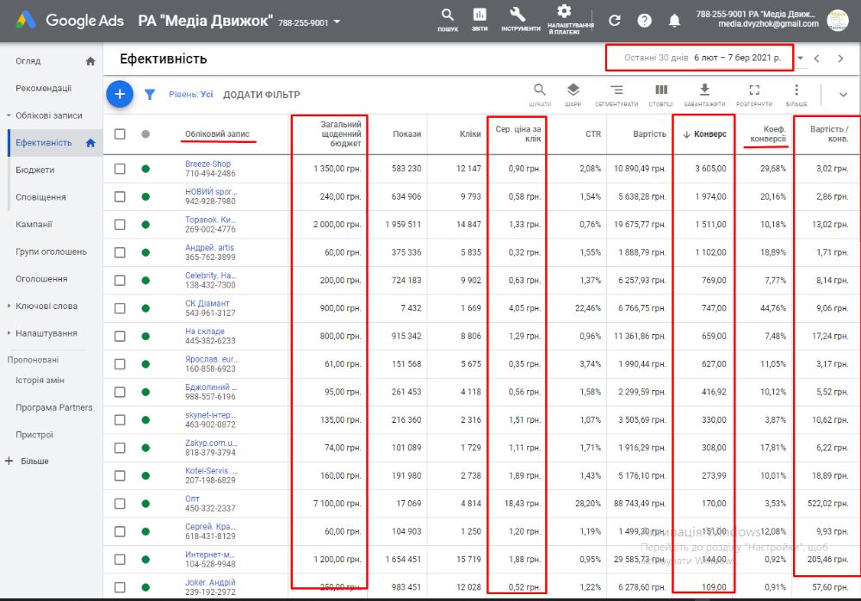Open the columns (Стовпці) icon
Viewport: 861px width, 601px height.
tap(661, 90)
